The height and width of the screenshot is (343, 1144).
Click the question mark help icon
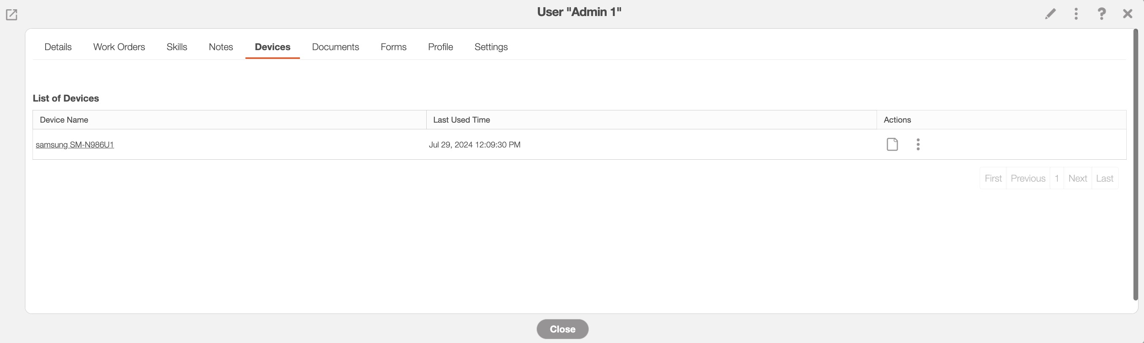click(1101, 14)
